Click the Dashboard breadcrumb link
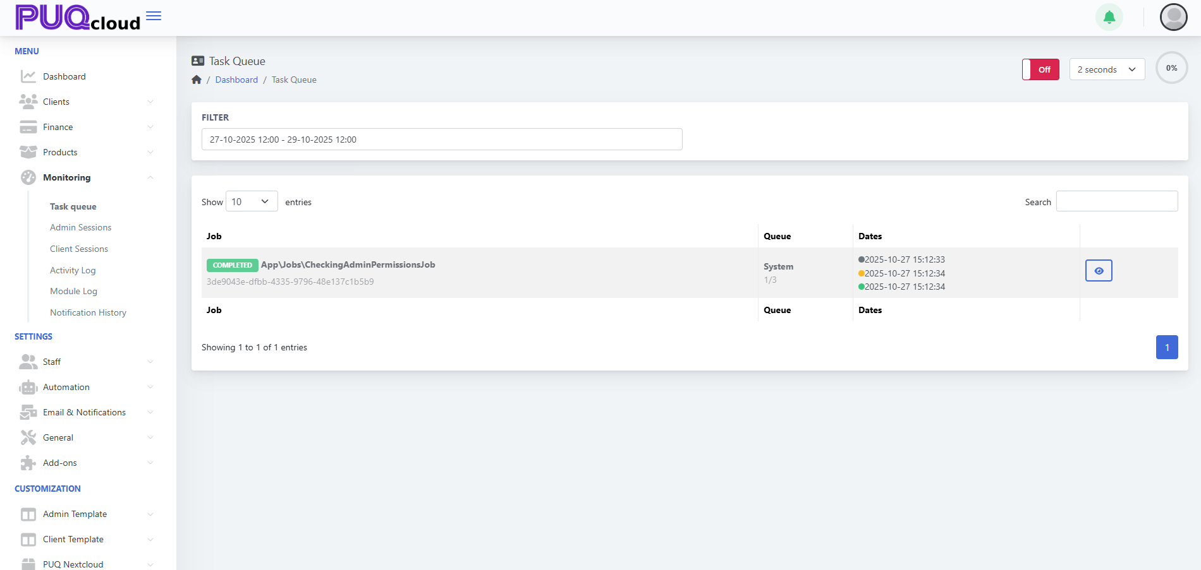This screenshot has height=570, width=1201. pyautogui.click(x=236, y=80)
